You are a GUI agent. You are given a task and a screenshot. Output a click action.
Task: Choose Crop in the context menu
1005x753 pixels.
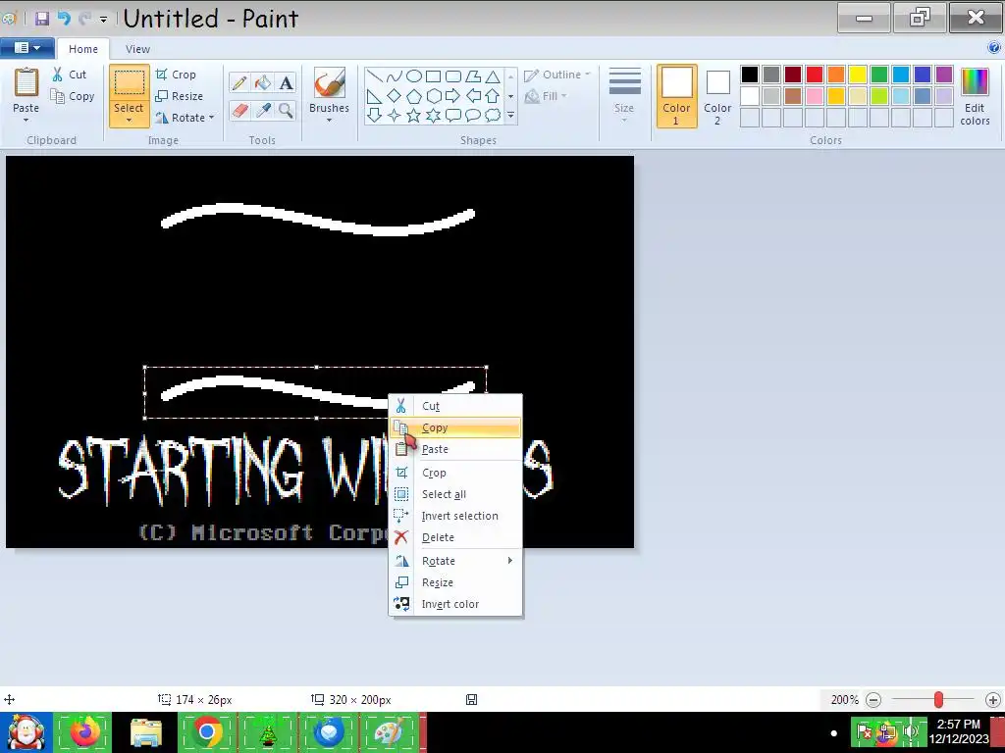click(x=455, y=473)
